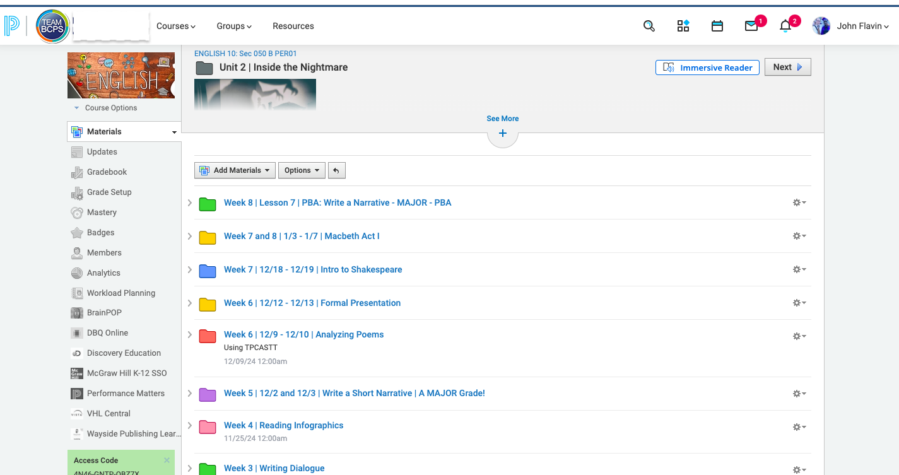The image size is (899, 475).
Task: Expand the Week 7 Intro to Shakespeare folder
Action: point(190,269)
